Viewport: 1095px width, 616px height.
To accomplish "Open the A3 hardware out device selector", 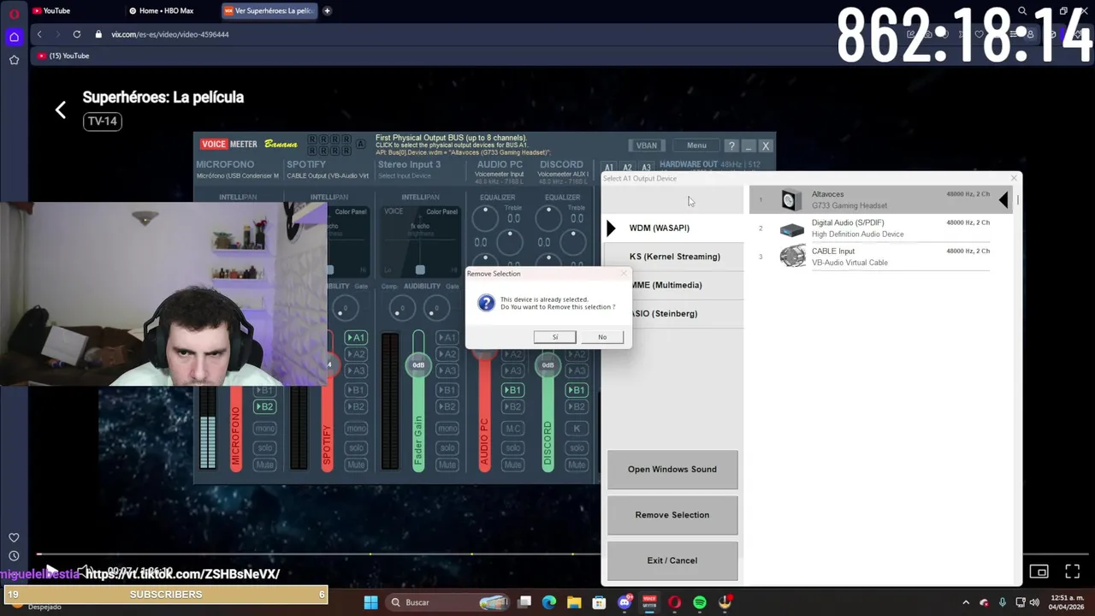I will [x=646, y=168].
